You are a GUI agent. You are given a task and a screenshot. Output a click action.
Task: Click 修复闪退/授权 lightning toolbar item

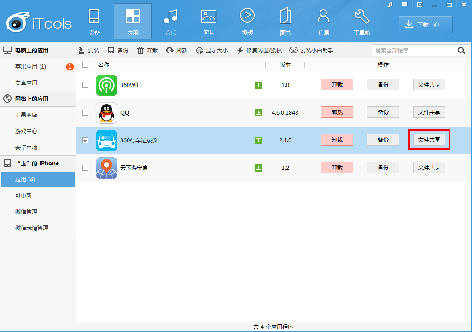[x=259, y=51]
